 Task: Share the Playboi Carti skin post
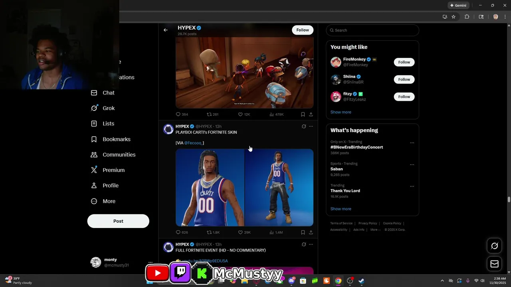coord(311,232)
